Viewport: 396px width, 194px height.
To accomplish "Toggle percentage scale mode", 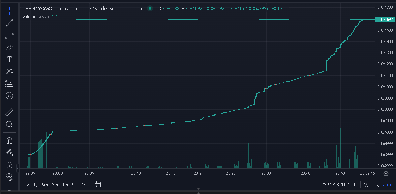I will (x=366, y=185).
